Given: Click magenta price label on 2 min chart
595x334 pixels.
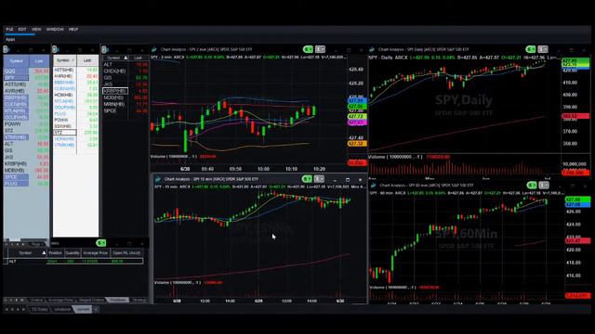Looking at the screenshot, I should (357, 122).
